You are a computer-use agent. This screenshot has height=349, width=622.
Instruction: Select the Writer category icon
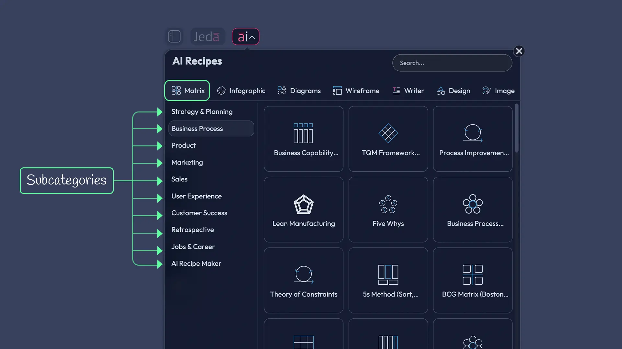(x=396, y=90)
